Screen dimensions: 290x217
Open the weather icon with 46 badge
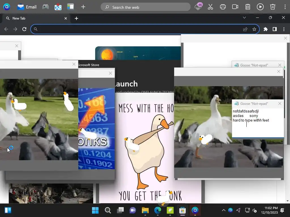(x=198, y=7)
